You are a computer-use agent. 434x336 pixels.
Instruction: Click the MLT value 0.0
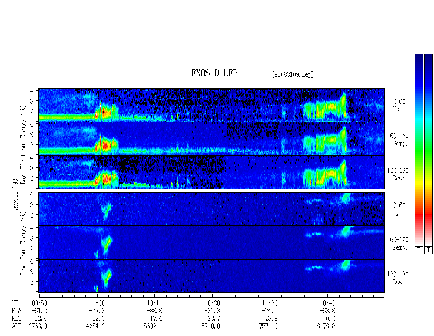tap(330, 319)
